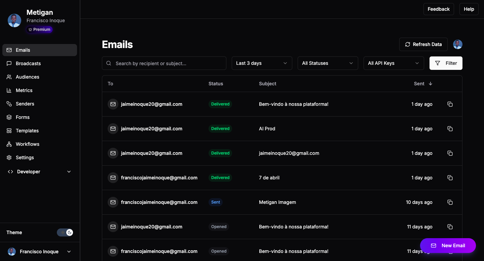Open profile avatar next to Refresh Data
The height and width of the screenshot is (261, 484).
pyautogui.click(x=458, y=44)
